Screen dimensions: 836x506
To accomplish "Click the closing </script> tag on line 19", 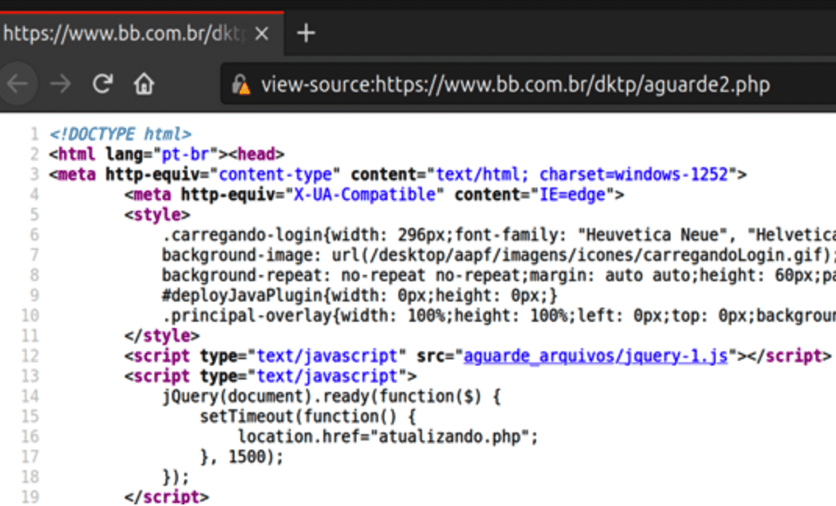I will 167,497.
